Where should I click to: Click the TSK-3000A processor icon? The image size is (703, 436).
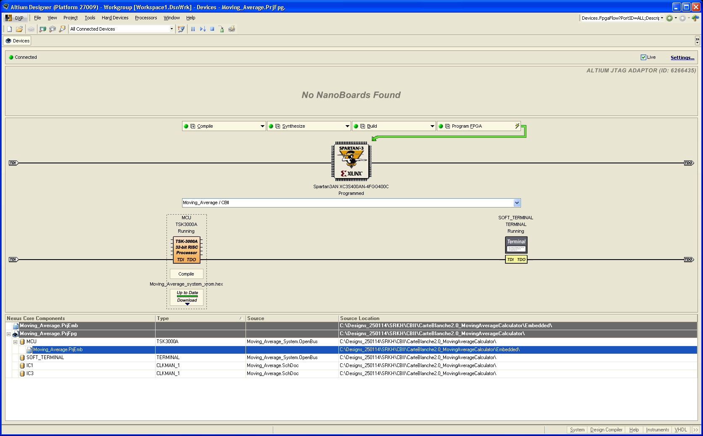tap(186, 250)
